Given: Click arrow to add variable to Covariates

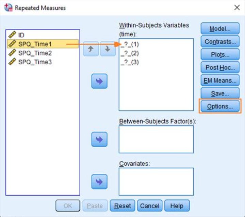Looking at the screenshot, I should coord(99,182).
